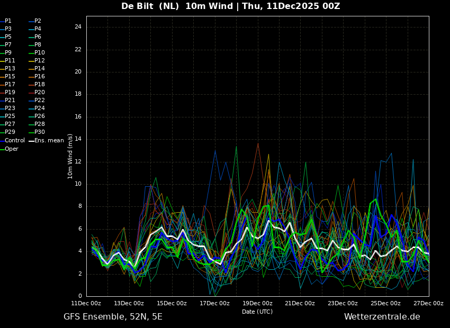Viewport: 450px width, 328px height.
Task: Click the P1 legend entry
Action: [6, 21]
